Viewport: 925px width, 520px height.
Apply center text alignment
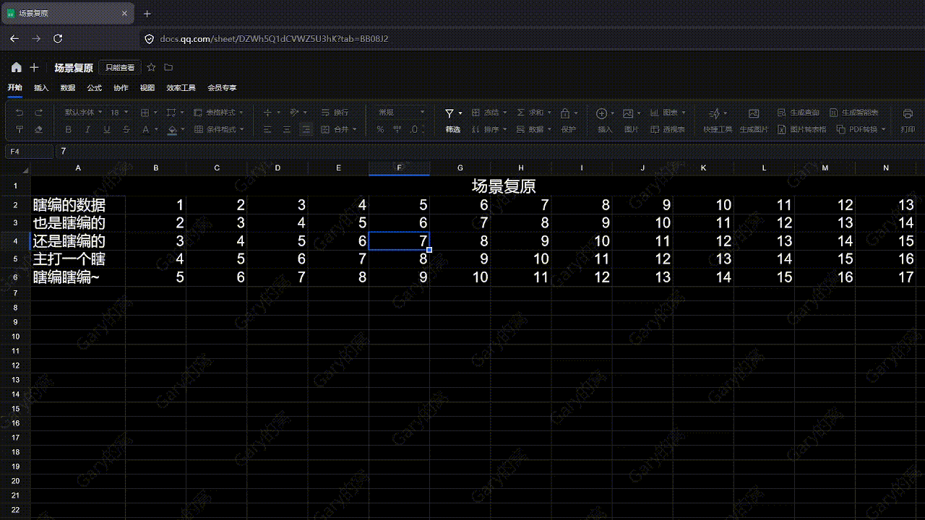tap(287, 130)
